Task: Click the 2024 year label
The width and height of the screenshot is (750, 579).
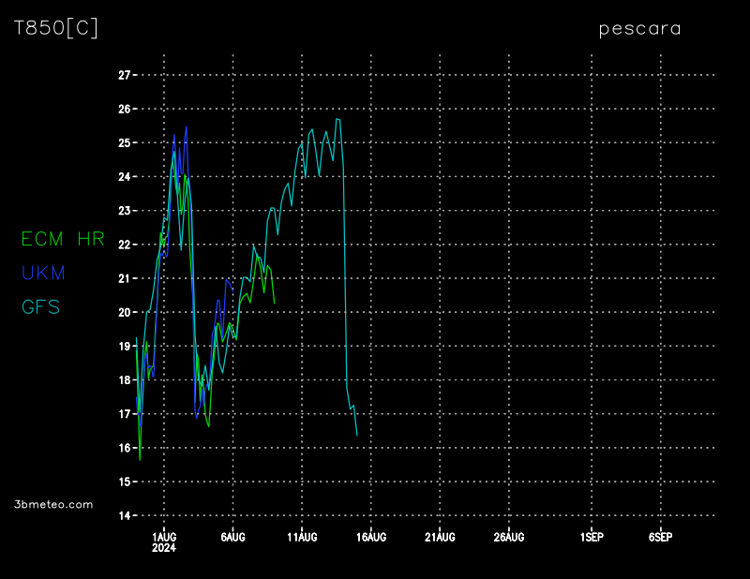Action: tap(164, 549)
